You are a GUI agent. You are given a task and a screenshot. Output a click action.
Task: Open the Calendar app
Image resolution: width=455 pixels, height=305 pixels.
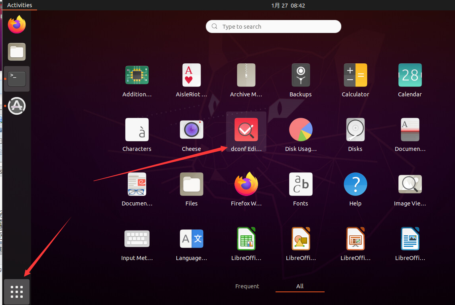tap(410, 75)
